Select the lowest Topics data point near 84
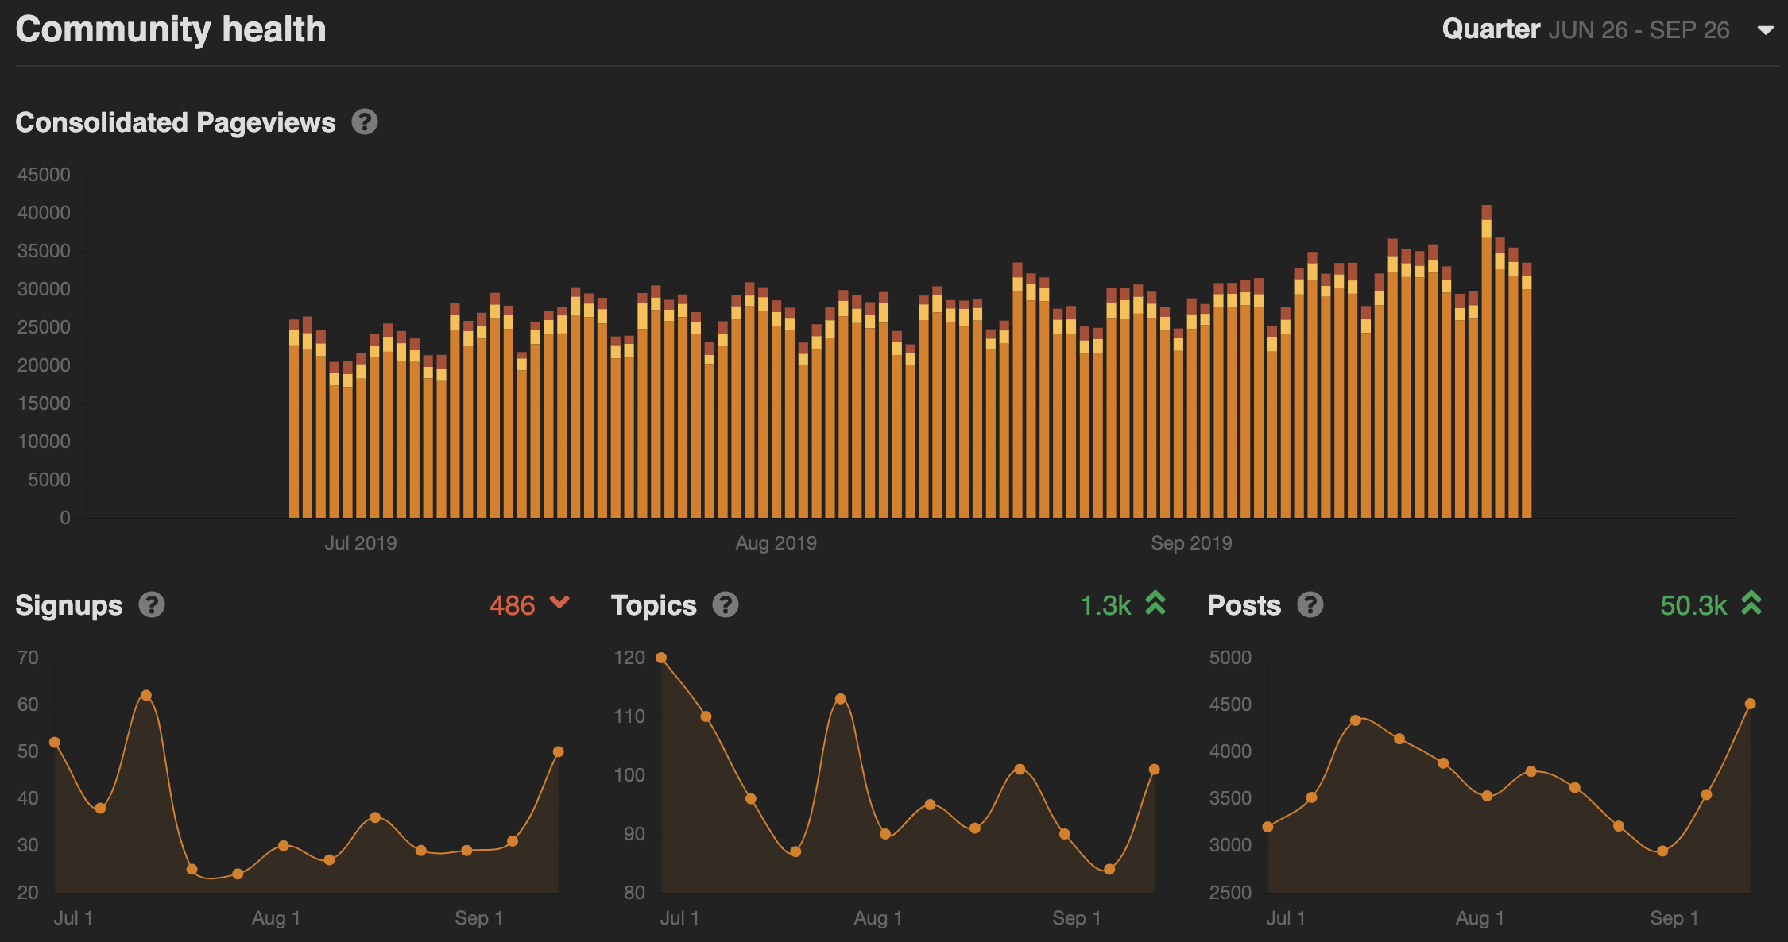 (x=1110, y=869)
